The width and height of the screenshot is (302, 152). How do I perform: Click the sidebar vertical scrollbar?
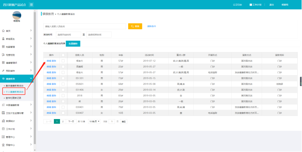35,78
